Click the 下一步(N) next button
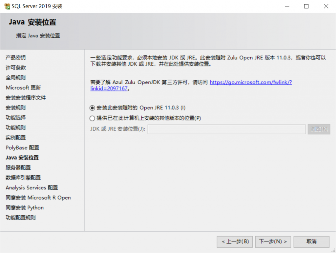The width and height of the screenshot is (336, 253). pos(273,242)
